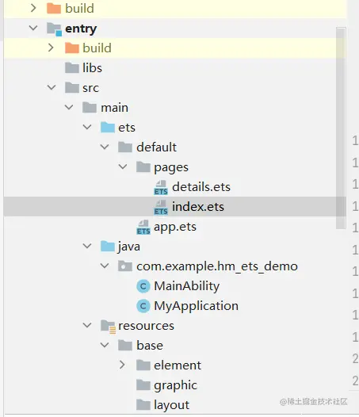
Task: Collapse the entry module node
Action: 33,28
